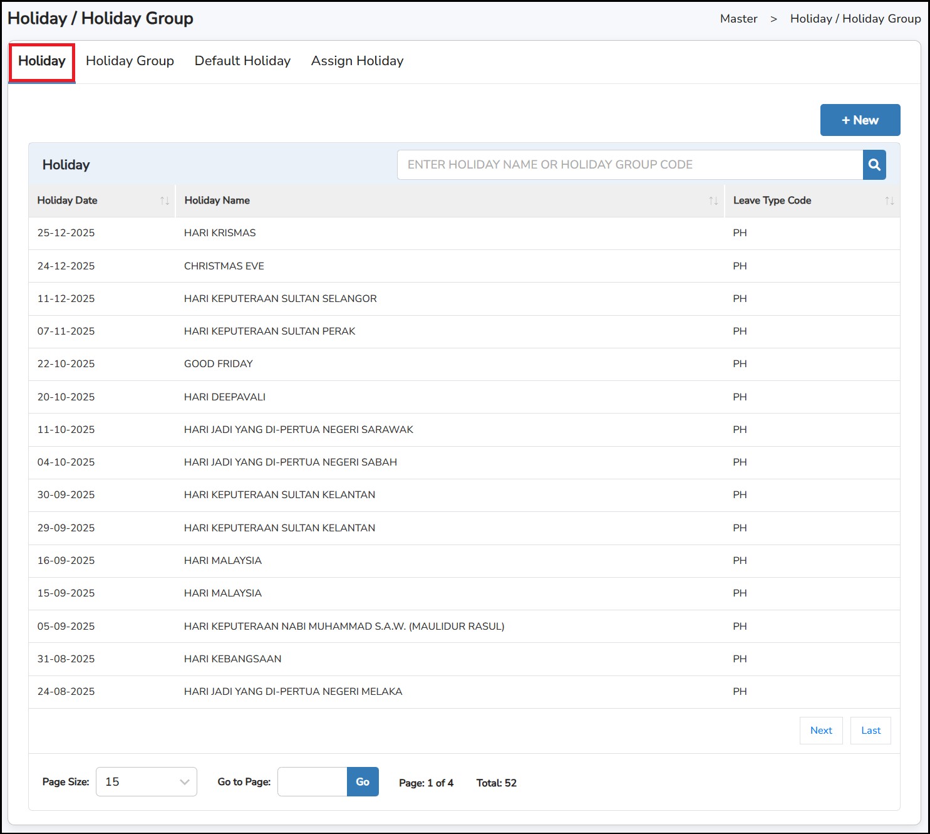Focus the holiday name search field
The width and height of the screenshot is (930, 834).
point(629,165)
